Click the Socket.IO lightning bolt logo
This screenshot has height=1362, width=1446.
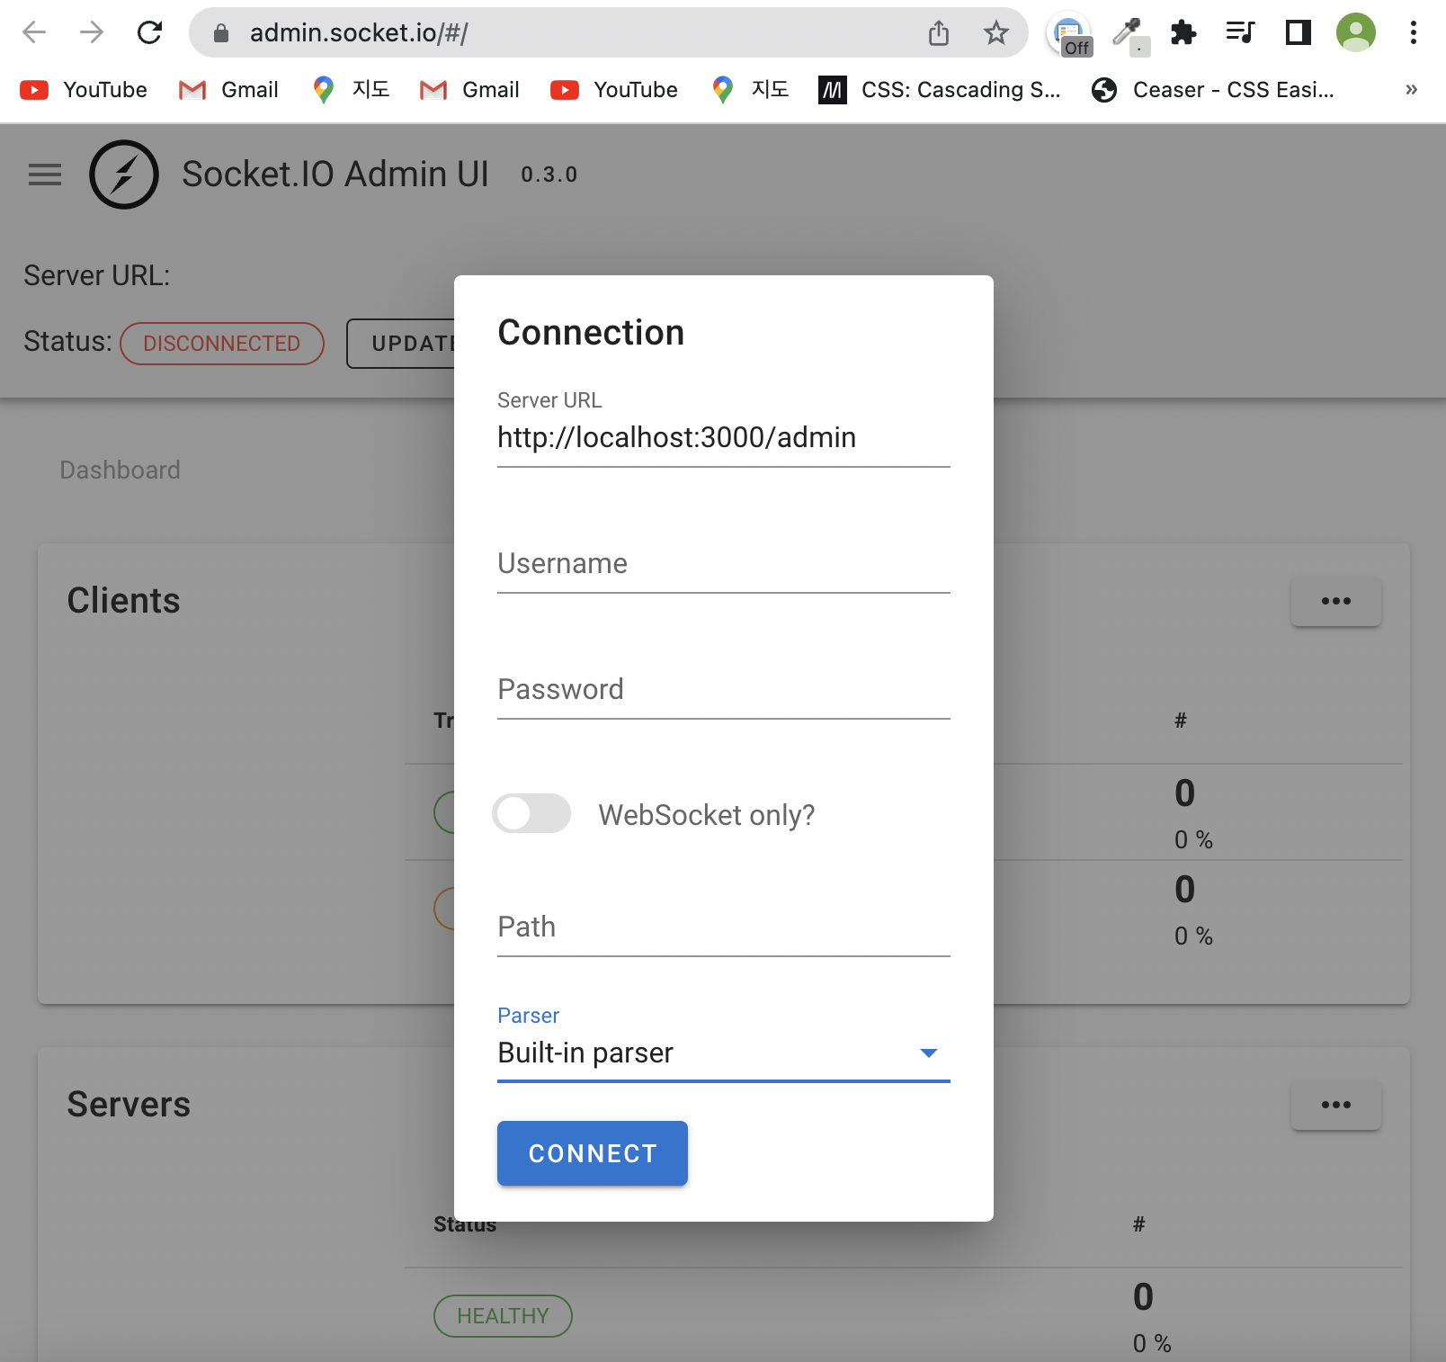(x=124, y=175)
